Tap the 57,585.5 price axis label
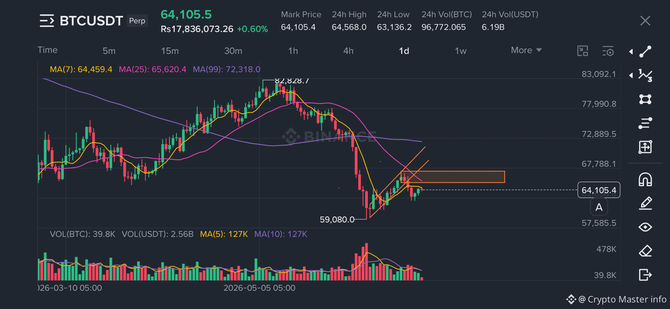Image resolution: width=670 pixels, height=309 pixels. click(599, 223)
